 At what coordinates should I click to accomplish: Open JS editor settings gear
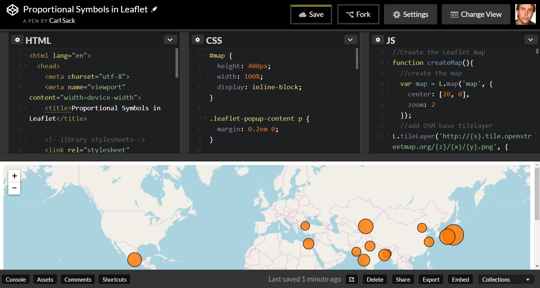[x=378, y=40]
